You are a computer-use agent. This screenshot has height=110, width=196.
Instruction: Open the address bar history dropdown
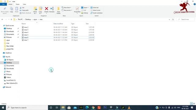pos(169,20)
